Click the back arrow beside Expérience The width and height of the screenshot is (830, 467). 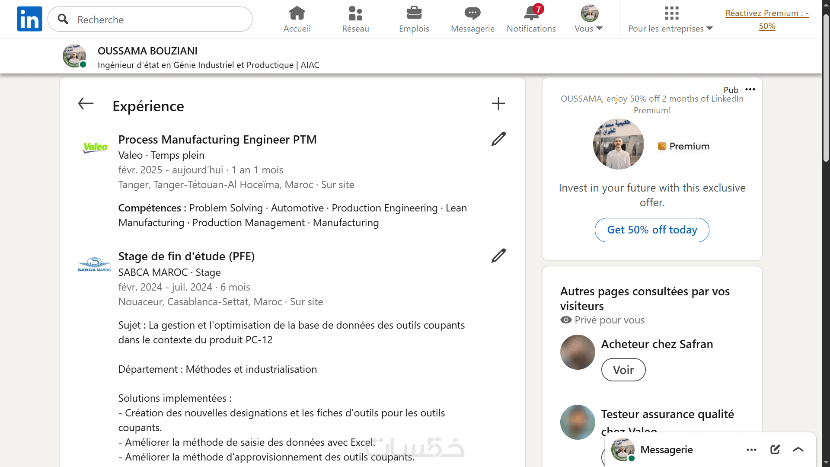coord(86,104)
